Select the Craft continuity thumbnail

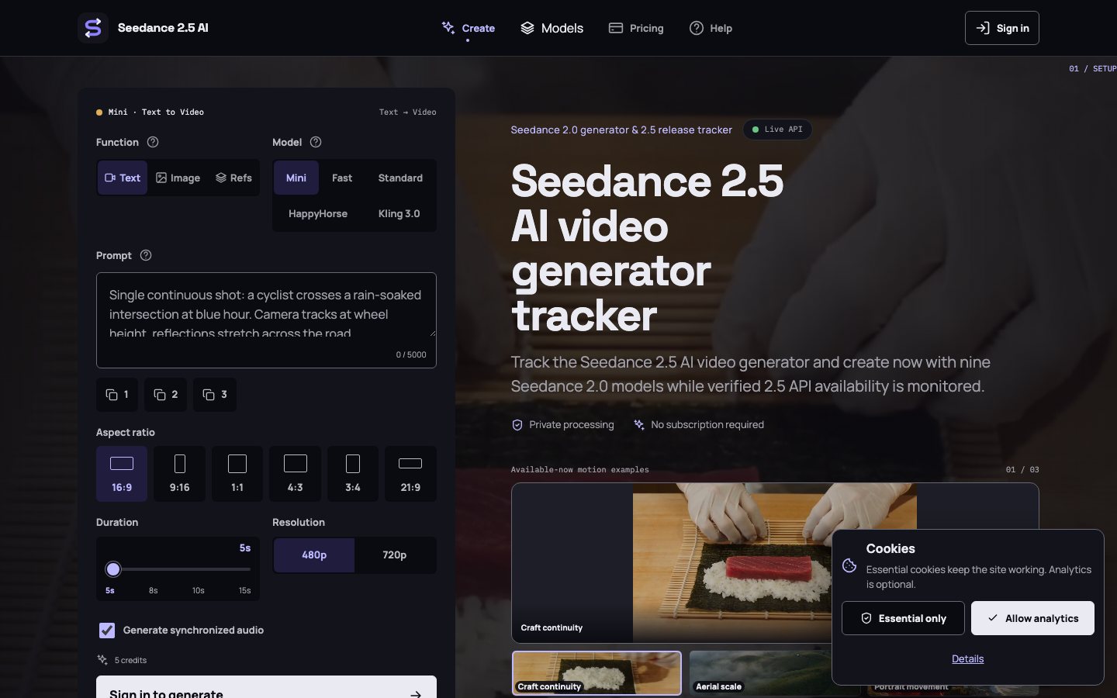click(597, 673)
